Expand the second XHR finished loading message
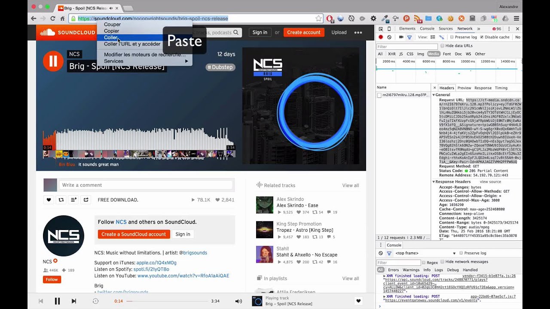Viewport: 550px width, 309px height. click(x=385, y=297)
